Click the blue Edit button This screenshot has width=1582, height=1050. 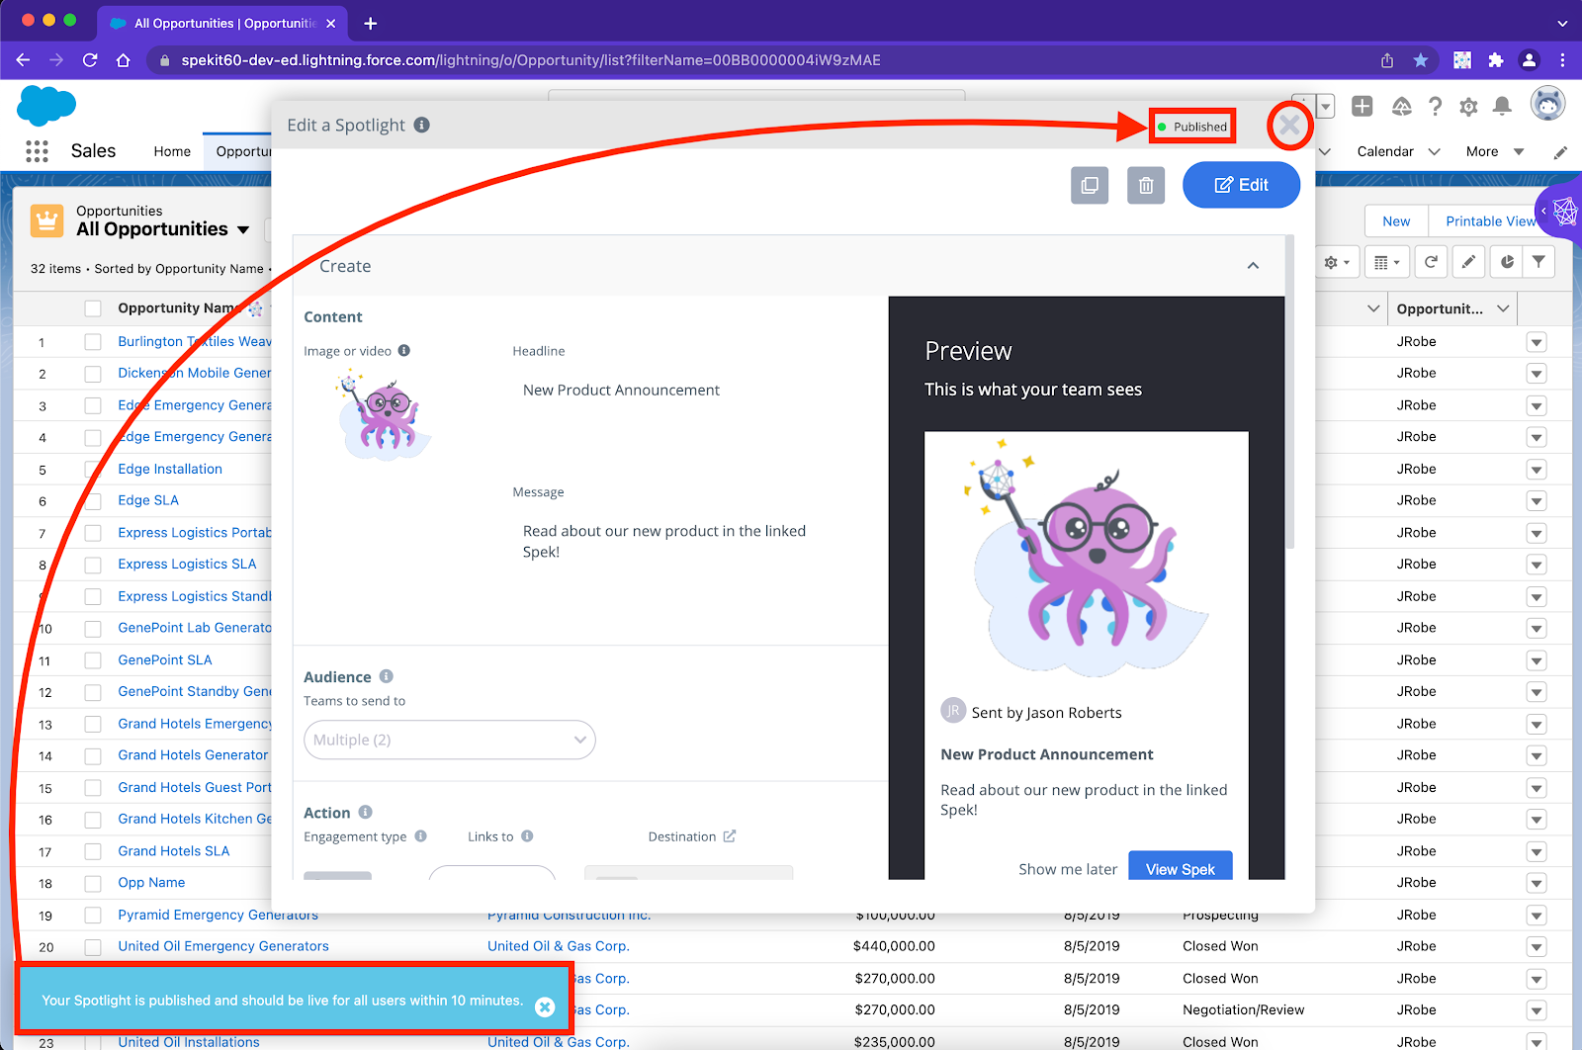point(1241,185)
